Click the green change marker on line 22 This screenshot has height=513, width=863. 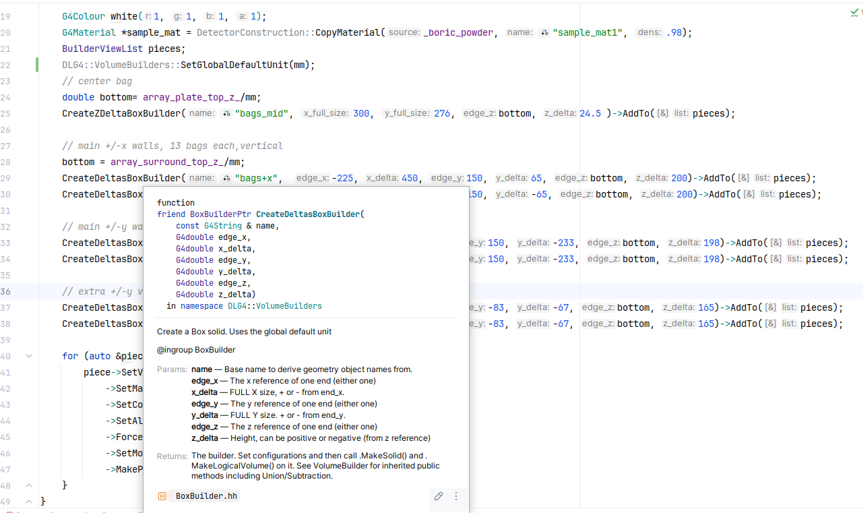click(x=37, y=65)
